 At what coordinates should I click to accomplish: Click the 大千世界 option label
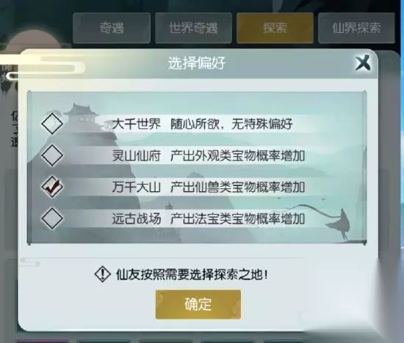point(137,124)
